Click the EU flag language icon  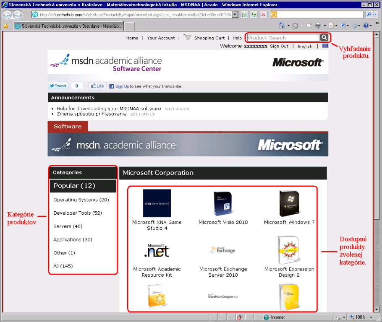(325, 46)
